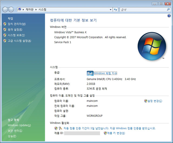This screenshot has width=173, height=143.
Task: Go back with the Back arrow button
Action: tap(5, 10)
